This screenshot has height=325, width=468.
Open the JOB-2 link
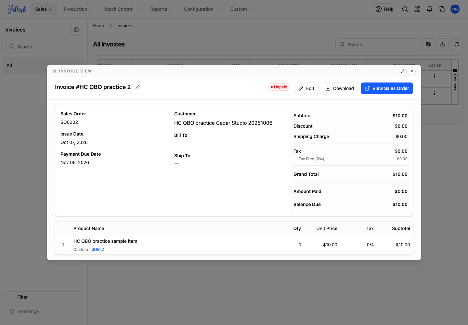point(98,250)
